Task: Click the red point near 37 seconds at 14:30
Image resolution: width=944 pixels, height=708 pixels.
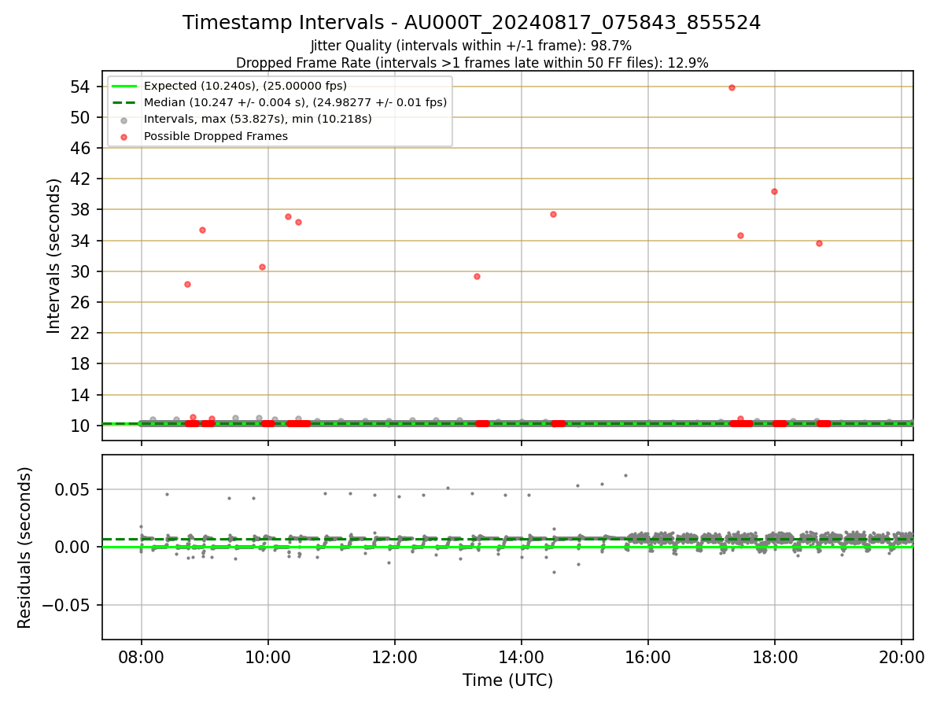Action: [553, 214]
